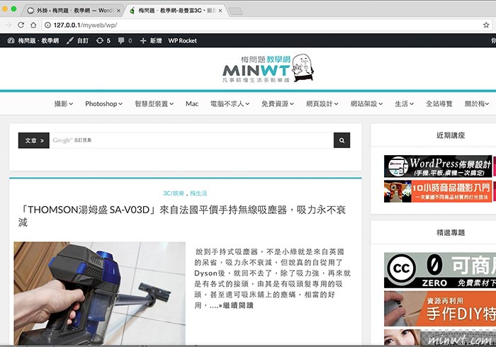Click the 文章 » search type button
Image resolution: width=496 pixels, height=347 pixels.
pyautogui.click(x=34, y=140)
